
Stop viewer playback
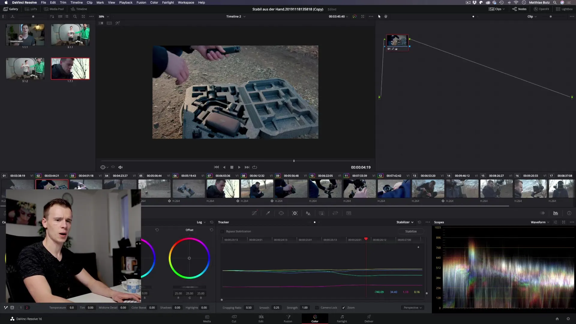click(232, 167)
